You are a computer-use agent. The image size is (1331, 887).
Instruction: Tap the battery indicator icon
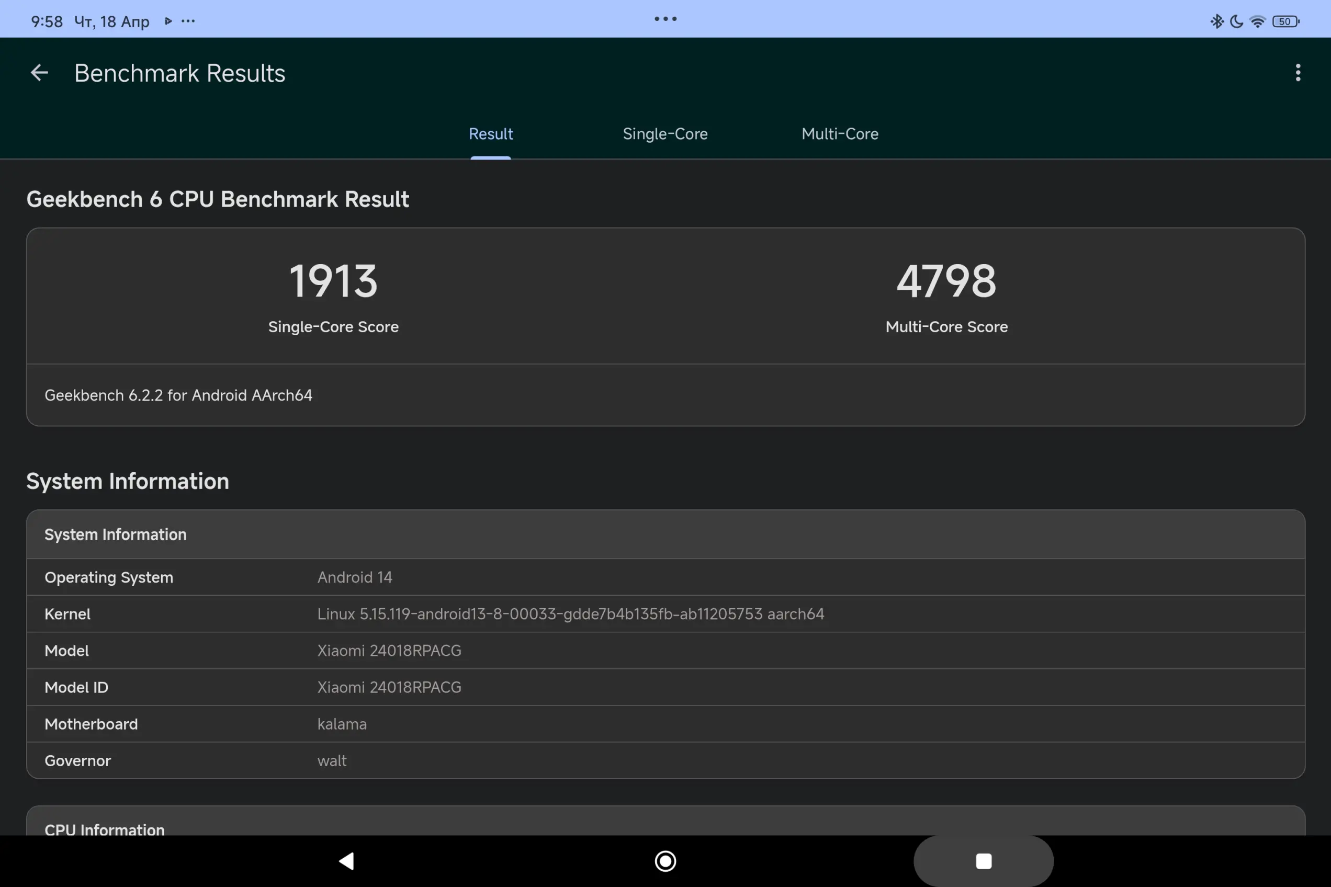click(1285, 21)
